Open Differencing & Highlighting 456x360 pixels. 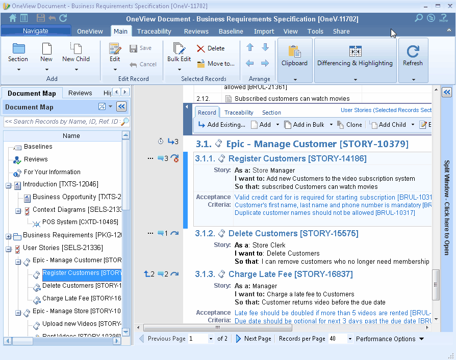click(355, 60)
